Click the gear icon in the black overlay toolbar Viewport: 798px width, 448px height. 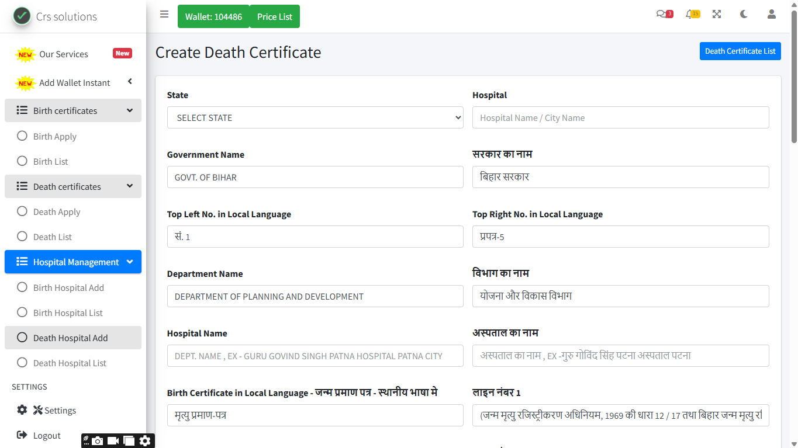pos(145,441)
